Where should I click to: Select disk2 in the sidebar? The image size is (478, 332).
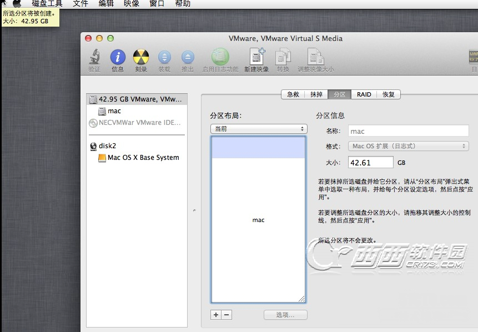[137, 145]
